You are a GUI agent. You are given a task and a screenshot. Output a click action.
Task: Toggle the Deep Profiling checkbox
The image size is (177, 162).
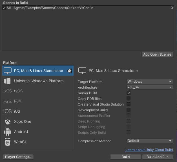[x=129, y=121]
